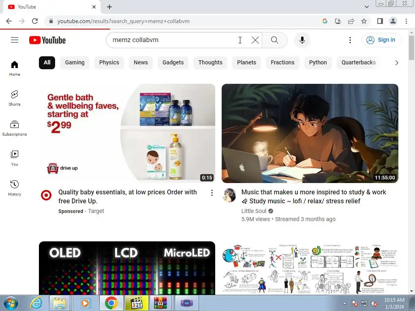Bookmark this page with the star icon
Image resolution: width=415 pixels, height=311 pixels.
(364, 21)
